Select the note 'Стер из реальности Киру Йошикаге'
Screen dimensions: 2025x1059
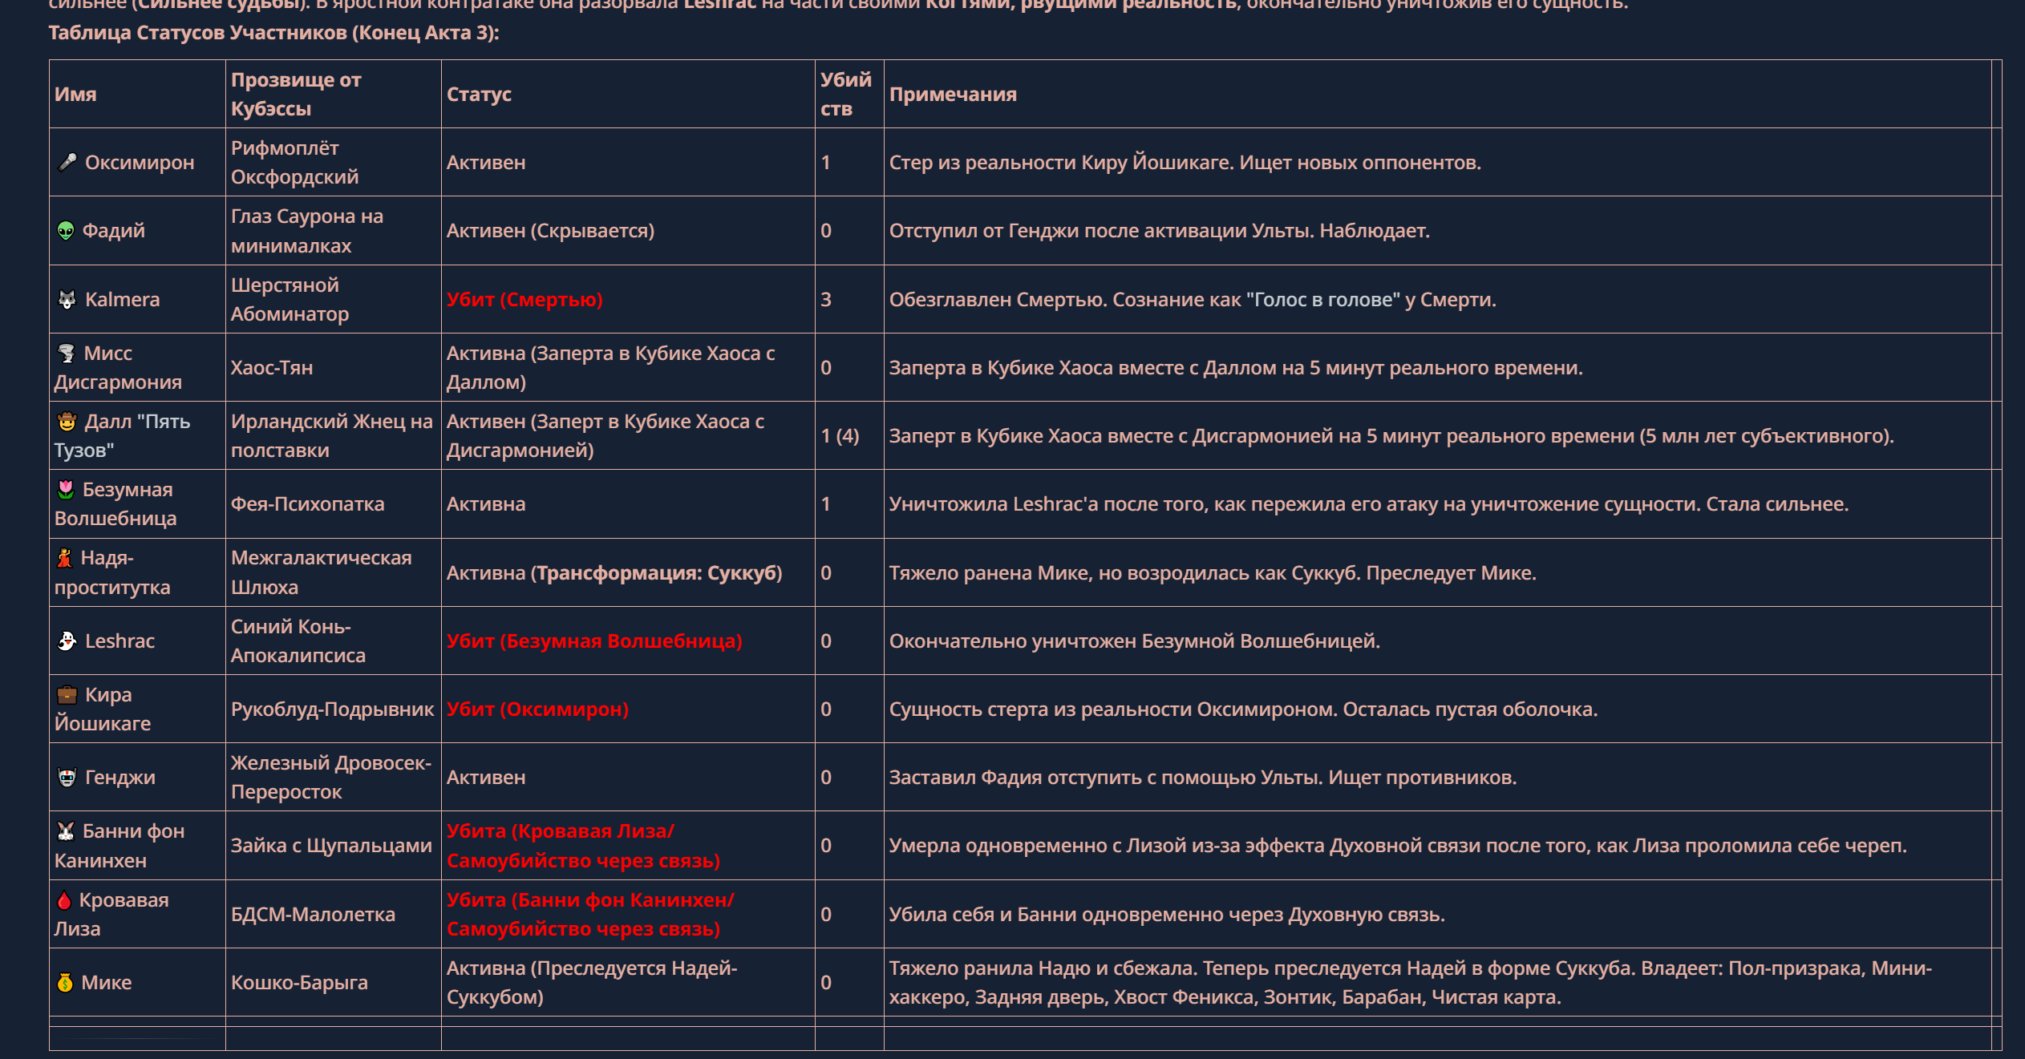click(1059, 163)
